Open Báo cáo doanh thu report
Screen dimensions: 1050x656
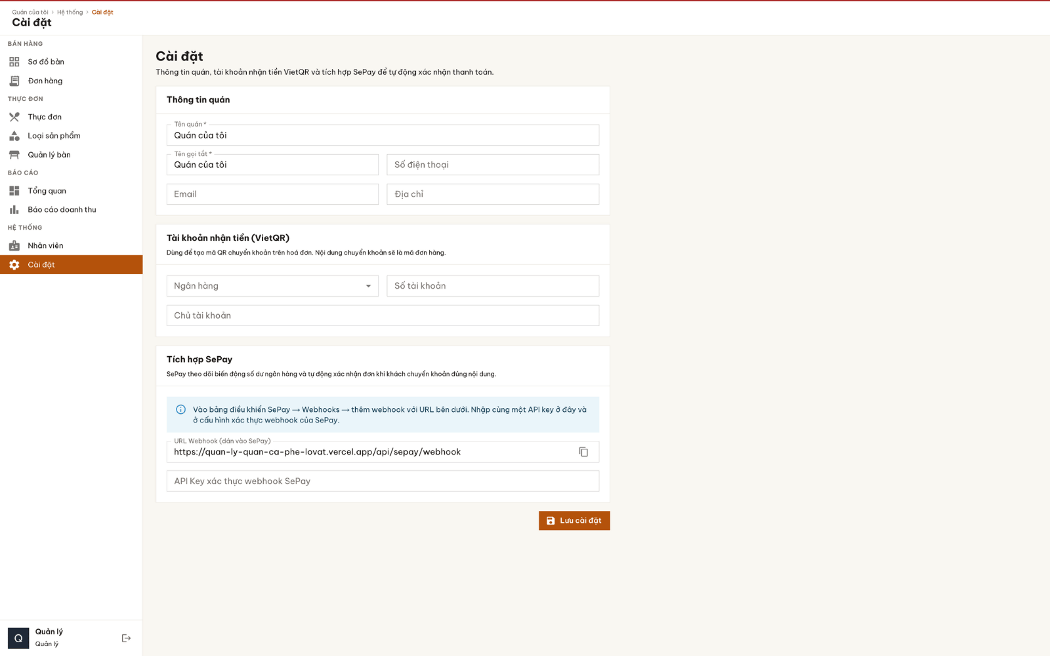[71, 210]
